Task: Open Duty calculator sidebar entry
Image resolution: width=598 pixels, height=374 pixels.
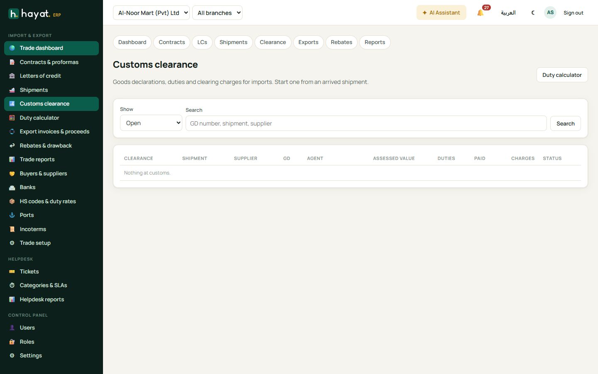Action: 51,118
